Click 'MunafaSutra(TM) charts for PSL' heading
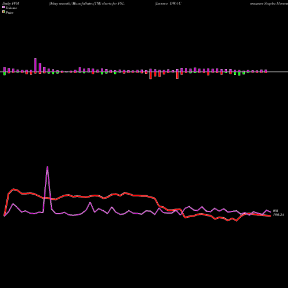The height and width of the screenshot is (288, 288). pos(98,3)
